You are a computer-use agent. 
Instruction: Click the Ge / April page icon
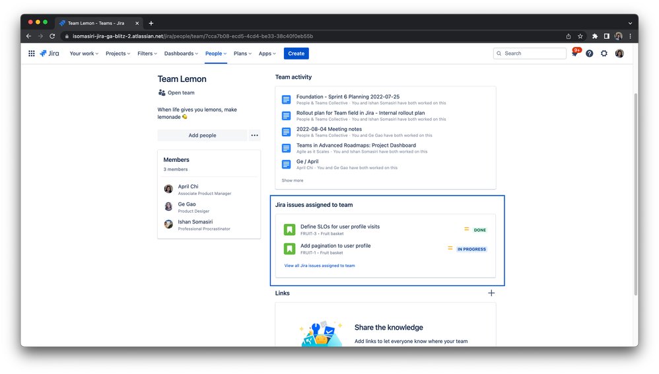point(286,165)
